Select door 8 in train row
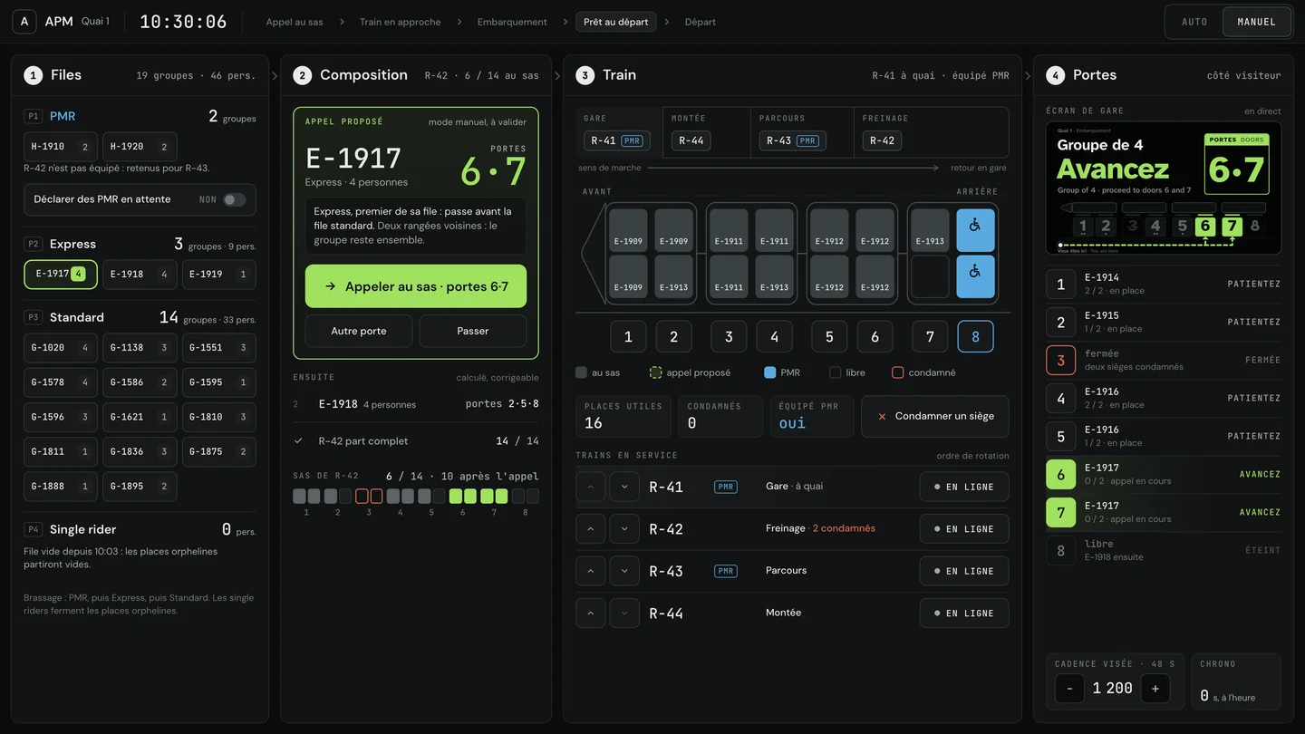Screen dimensions: 1305x734 coord(975,336)
